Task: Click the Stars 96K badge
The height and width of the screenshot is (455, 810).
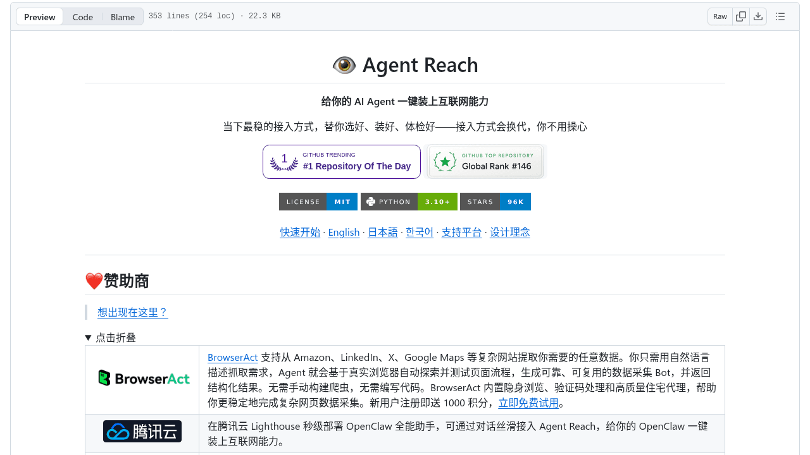Action: [x=495, y=202]
